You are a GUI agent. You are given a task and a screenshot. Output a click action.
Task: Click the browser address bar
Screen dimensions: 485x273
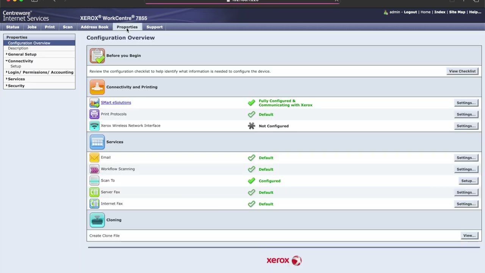[x=242, y=1]
